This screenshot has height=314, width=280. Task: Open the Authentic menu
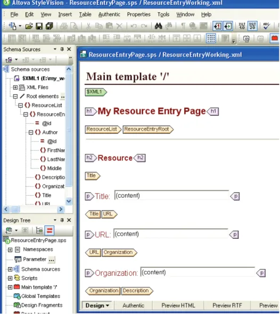pyautogui.click(x=109, y=14)
